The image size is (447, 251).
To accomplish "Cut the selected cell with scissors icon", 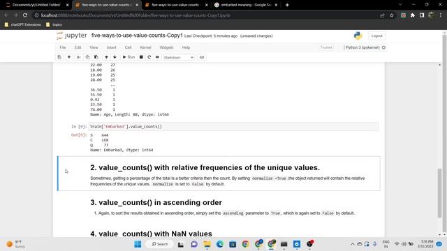I will click(x=79, y=57).
